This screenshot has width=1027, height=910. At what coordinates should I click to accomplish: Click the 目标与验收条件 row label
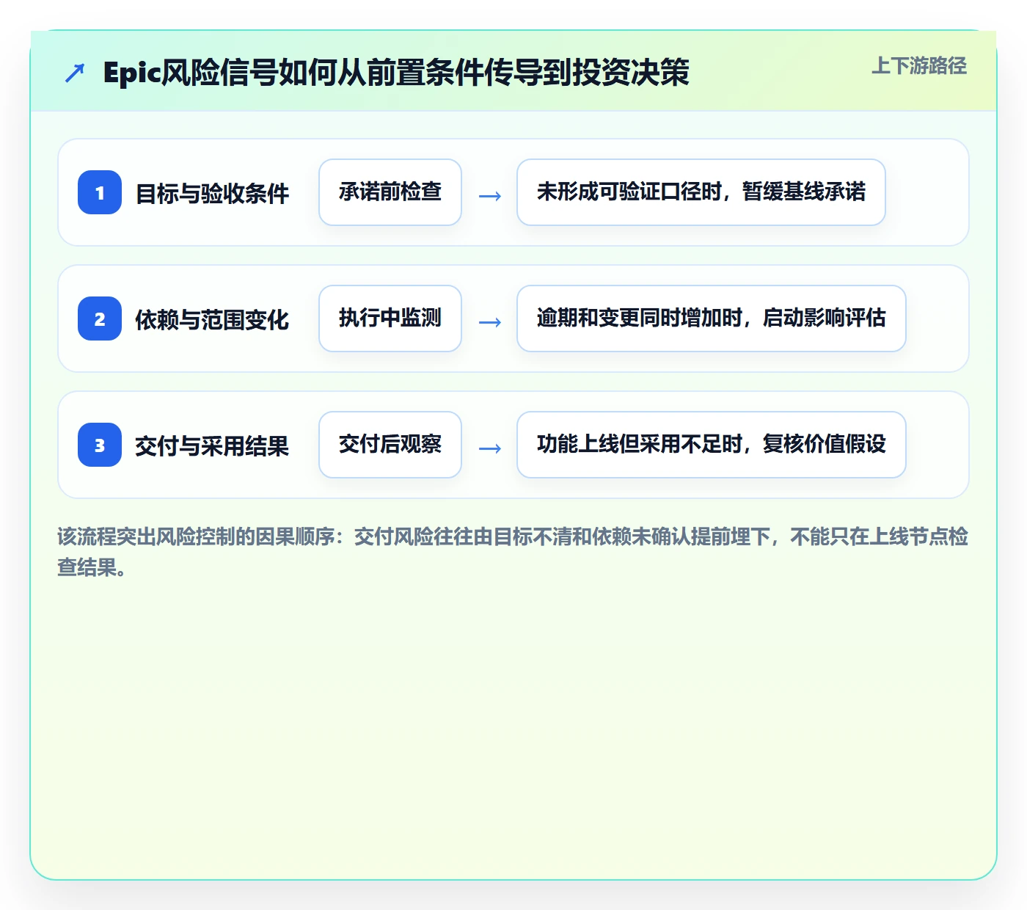212,194
